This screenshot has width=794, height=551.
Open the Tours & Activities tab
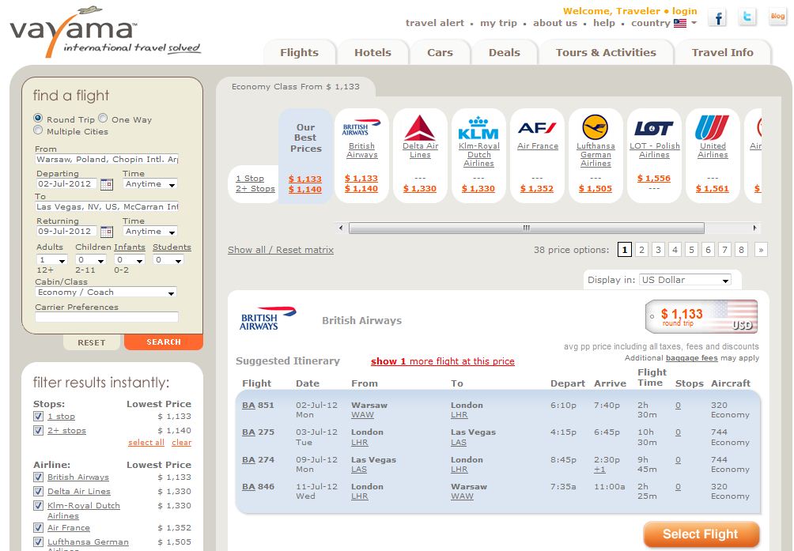click(x=606, y=53)
